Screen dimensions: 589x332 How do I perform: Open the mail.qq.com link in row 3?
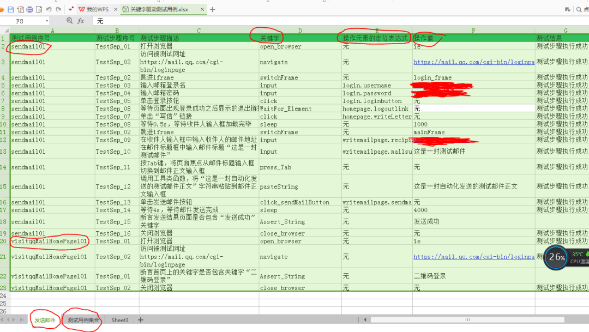click(x=474, y=62)
